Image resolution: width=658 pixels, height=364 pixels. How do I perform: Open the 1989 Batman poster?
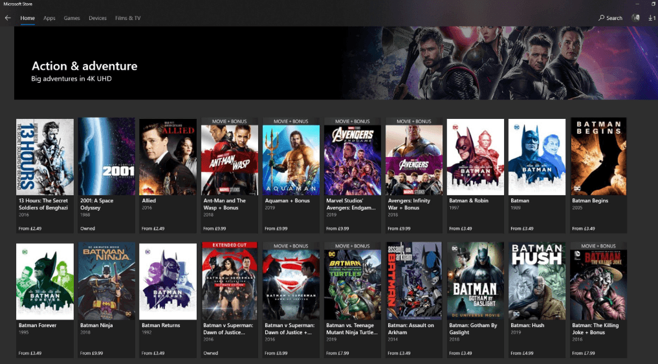pos(537,157)
